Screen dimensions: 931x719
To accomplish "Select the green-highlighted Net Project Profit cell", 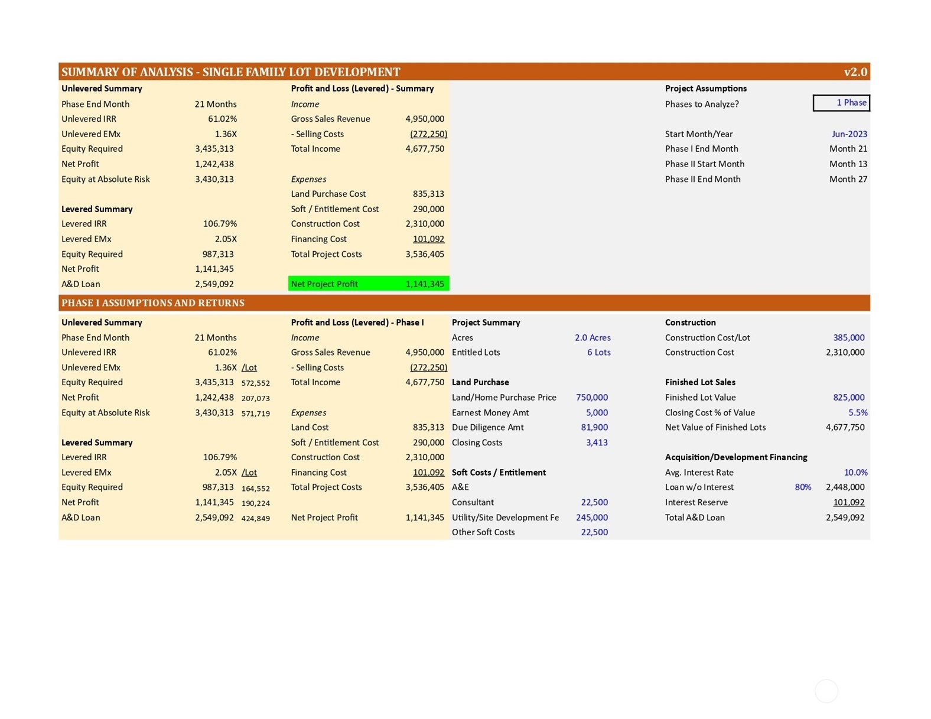I will [369, 284].
